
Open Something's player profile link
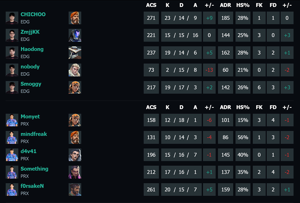(34, 169)
